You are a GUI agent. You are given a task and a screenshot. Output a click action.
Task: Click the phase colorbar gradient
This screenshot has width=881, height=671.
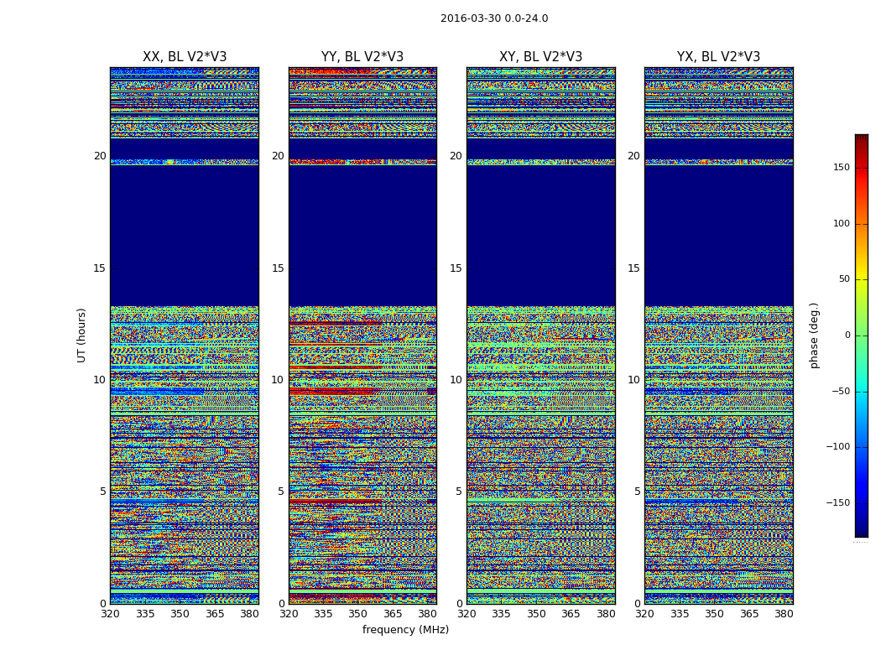click(862, 335)
